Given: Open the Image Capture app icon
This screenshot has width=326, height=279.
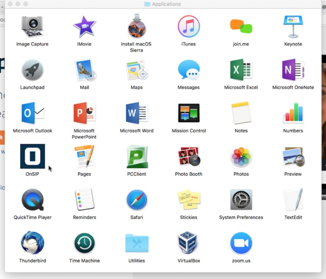Looking at the screenshot, I should point(32,26).
